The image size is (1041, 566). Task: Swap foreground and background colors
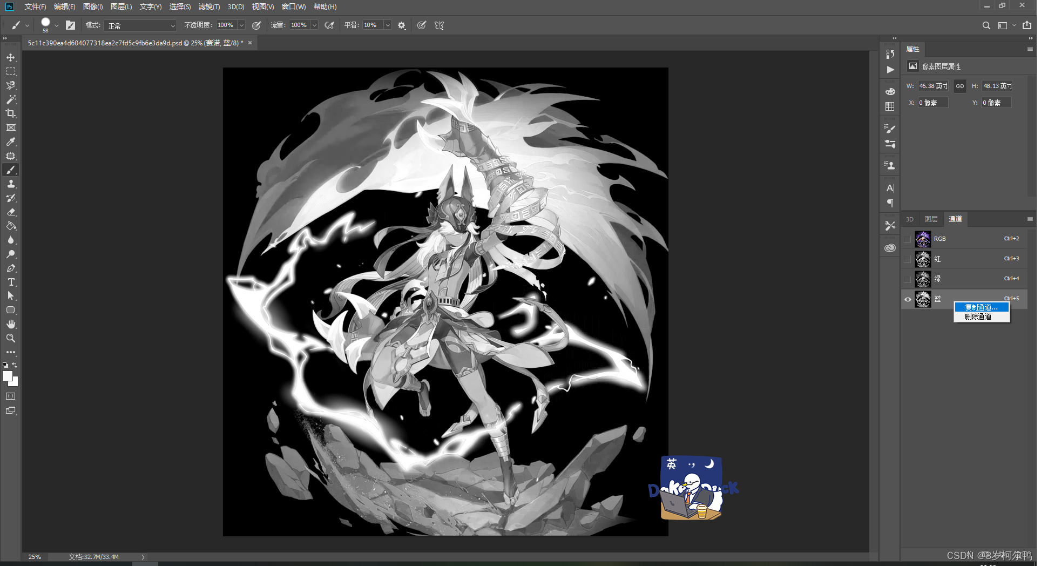15,366
